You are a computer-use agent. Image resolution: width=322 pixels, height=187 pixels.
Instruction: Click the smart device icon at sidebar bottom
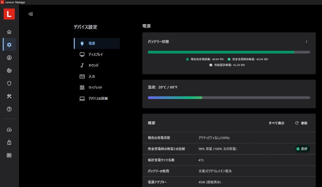pos(9,155)
